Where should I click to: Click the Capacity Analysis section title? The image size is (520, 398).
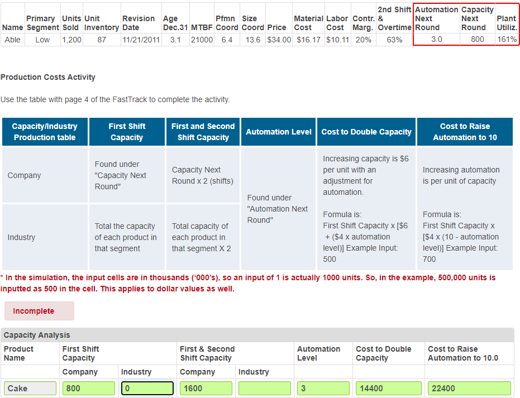click(37, 335)
